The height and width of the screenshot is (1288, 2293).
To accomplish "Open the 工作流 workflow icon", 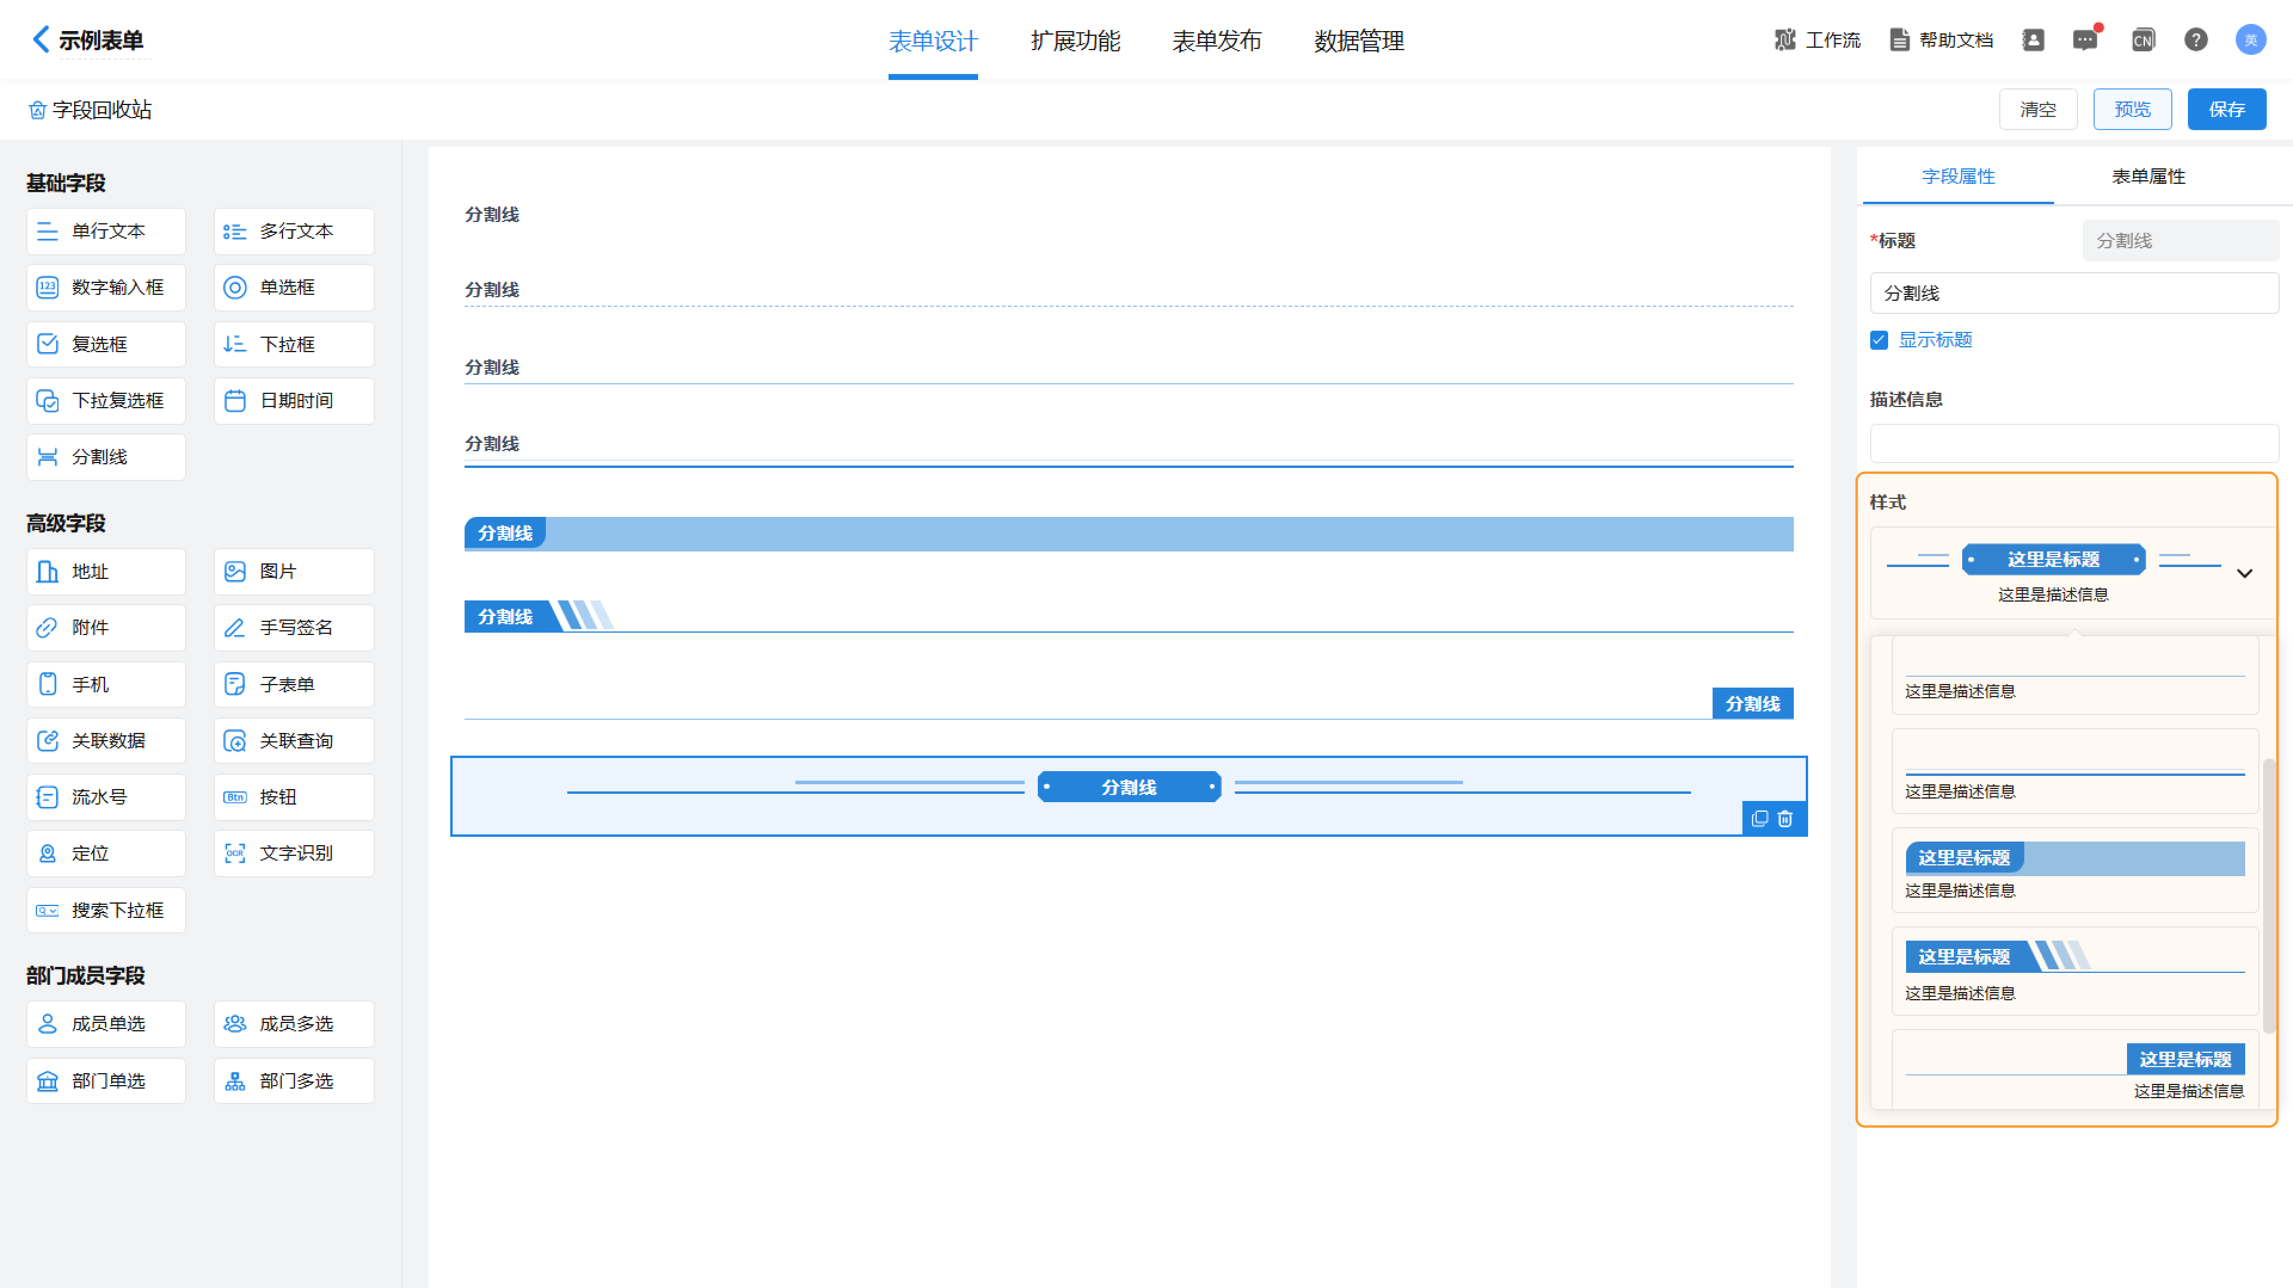I will tap(1785, 40).
